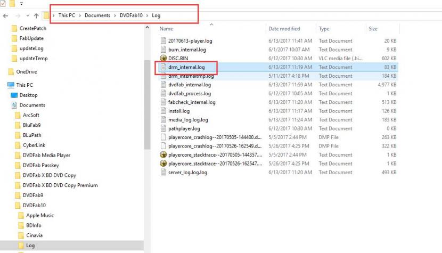Image resolution: width=442 pixels, height=253 pixels.
Task: Go up one folder level arrow
Action: click(x=36, y=16)
